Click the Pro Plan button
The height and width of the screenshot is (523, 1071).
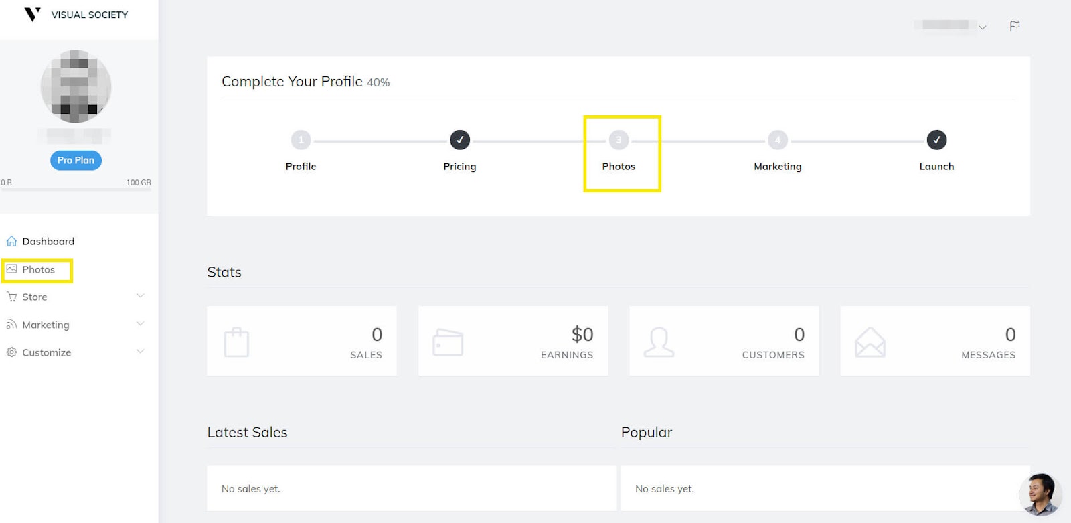(76, 161)
